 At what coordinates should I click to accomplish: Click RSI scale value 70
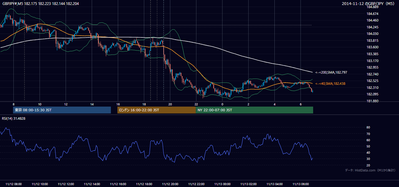pos(368,134)
